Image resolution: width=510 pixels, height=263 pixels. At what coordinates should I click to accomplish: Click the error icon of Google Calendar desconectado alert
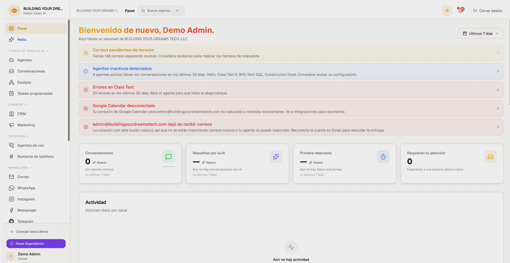[86, 108]
